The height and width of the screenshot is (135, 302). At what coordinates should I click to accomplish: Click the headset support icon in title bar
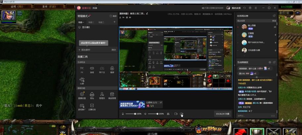pos(244,8)
